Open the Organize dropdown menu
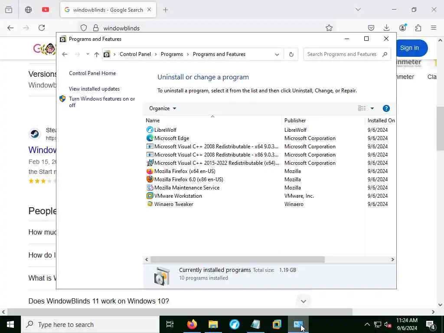Viewport: 444px width, 333px height. 163,108
